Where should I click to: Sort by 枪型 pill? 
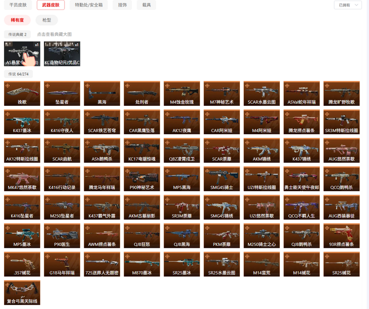46,20
